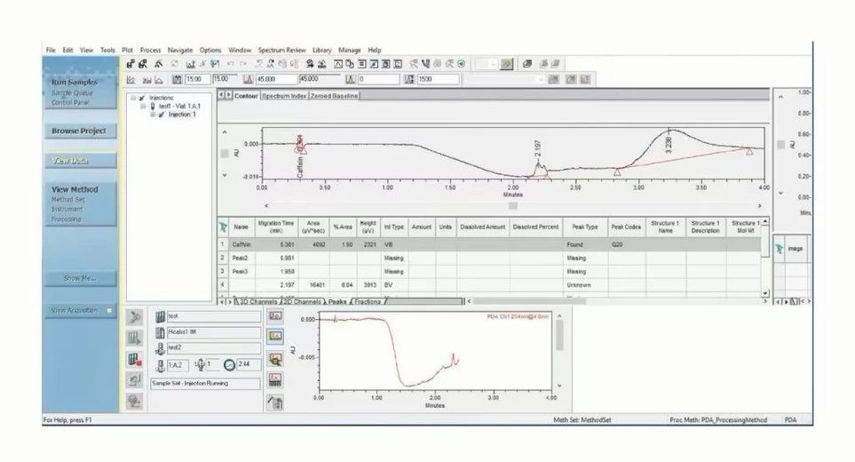Click the chromatogram Y-axis scale up arrow
855x462 pixels.
(x=224, y=132)
